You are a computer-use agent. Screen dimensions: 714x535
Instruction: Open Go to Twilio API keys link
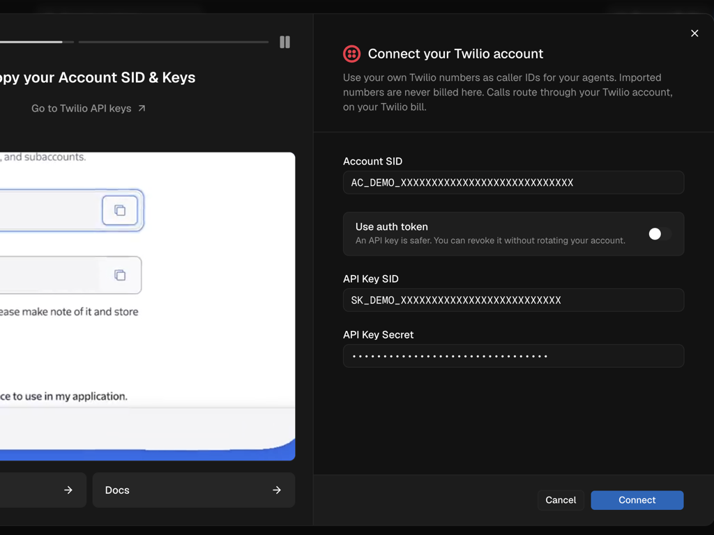89,108
